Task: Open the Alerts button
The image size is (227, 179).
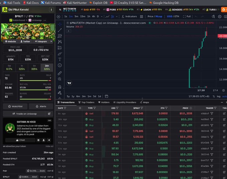Action: (41, 106)
